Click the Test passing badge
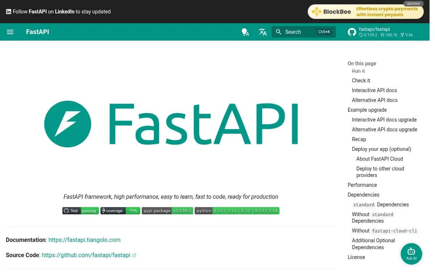The height and width of the screenshot is (272, 435). 80,211
